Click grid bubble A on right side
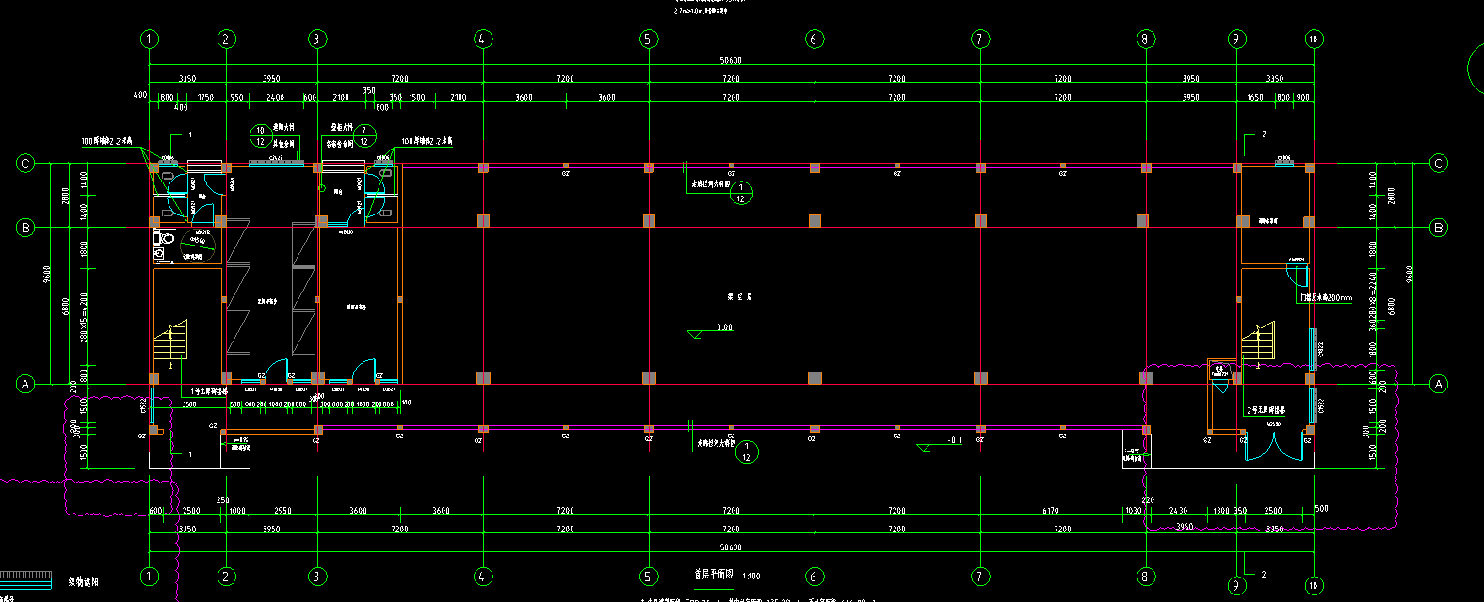This screenshot has height=602, width=1484. pos(1438,384)
